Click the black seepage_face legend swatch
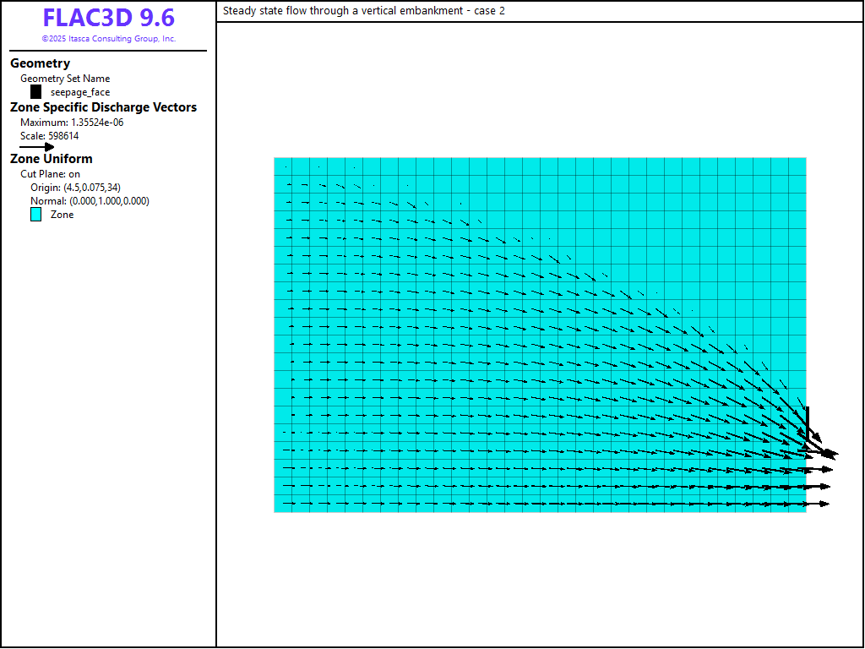The height and width of the screenshot is (649, 865). click(x=35, y=92)
